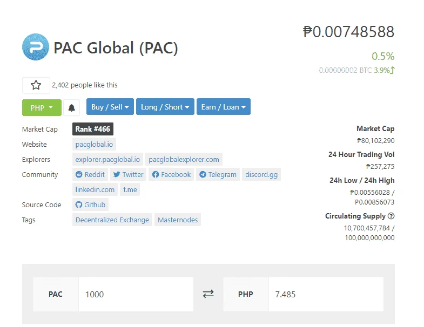Expand the Buy / Sell dropdown
The height and width of the screenshot is (327, 424).
point(110,107)
